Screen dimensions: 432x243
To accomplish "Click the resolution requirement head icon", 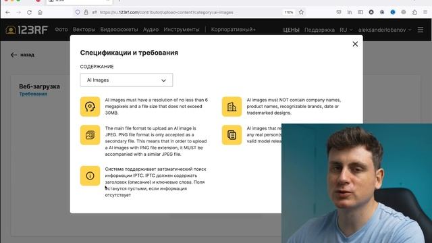I will pyautogui.click(x=90, y=107).
